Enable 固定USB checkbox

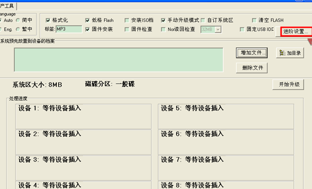242,29
